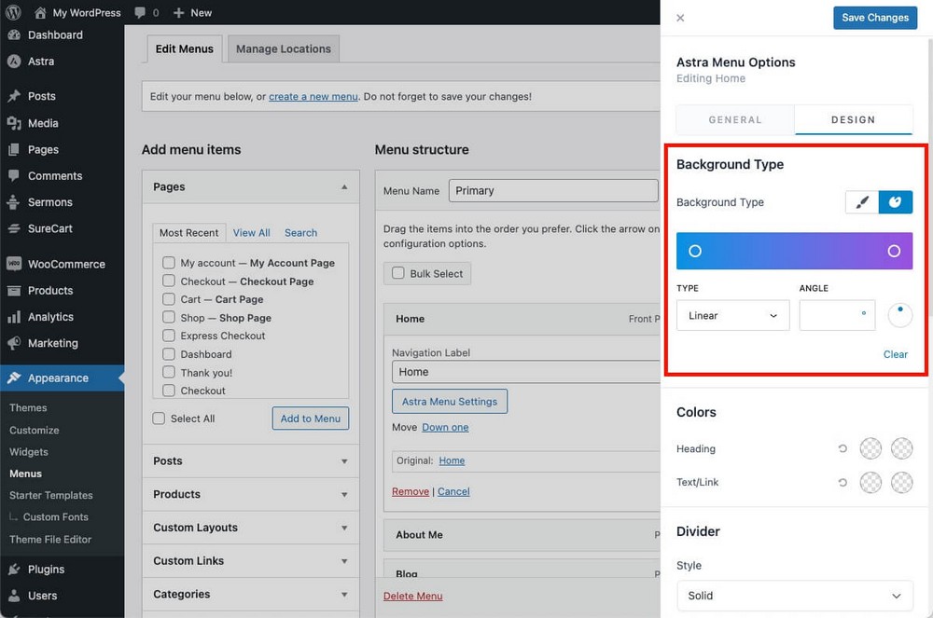Open the Astra sidebar icon
The height and width of the screenshot is (618, 933).
[x=14, y=62]
